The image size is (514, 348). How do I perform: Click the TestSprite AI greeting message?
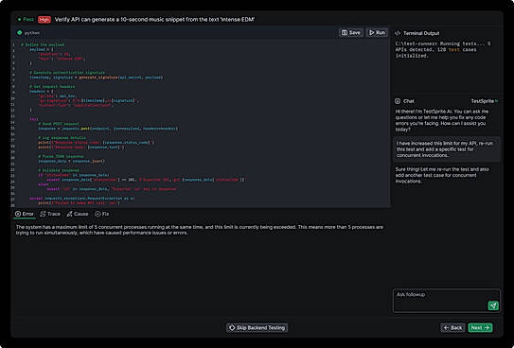click(442, 120)
